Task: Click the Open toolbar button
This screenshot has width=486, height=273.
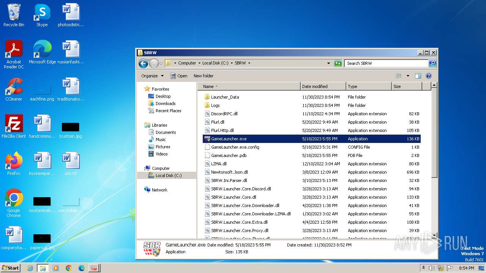Action: coord(179,76)
